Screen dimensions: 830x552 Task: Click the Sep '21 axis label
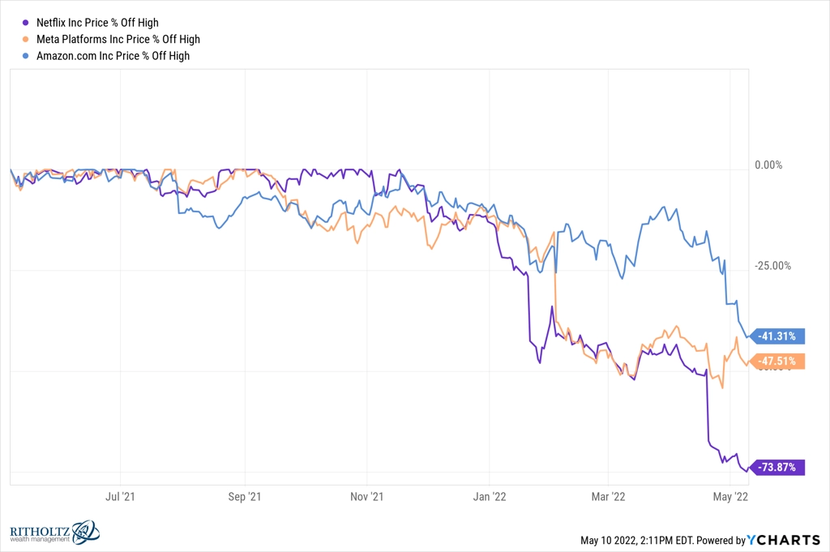point(245,496)
